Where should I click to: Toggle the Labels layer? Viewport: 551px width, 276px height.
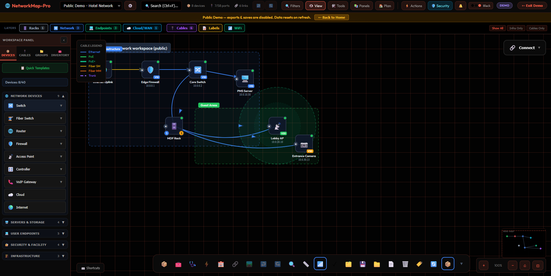210,28
